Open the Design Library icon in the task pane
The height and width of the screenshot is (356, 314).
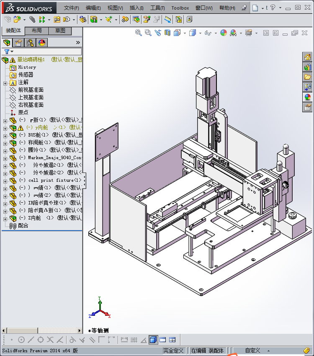[308, 67]
